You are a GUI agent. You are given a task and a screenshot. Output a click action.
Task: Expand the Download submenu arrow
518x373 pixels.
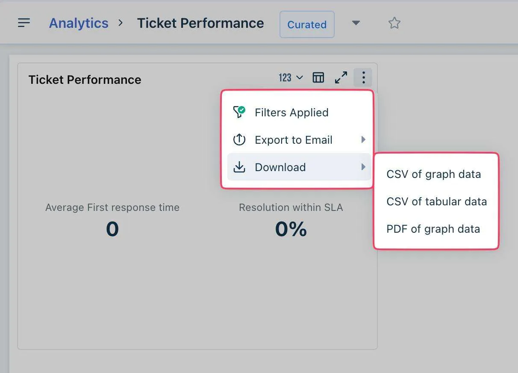(363, 167)
